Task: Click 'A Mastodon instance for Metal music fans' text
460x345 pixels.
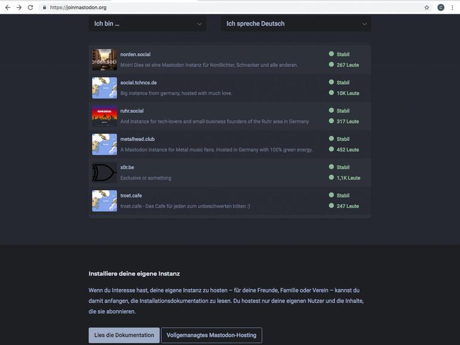Action: pyautogui.click(x=216, y=150)
